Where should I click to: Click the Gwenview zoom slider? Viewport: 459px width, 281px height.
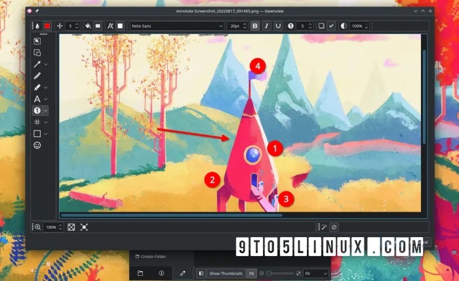tap(280, 273)
